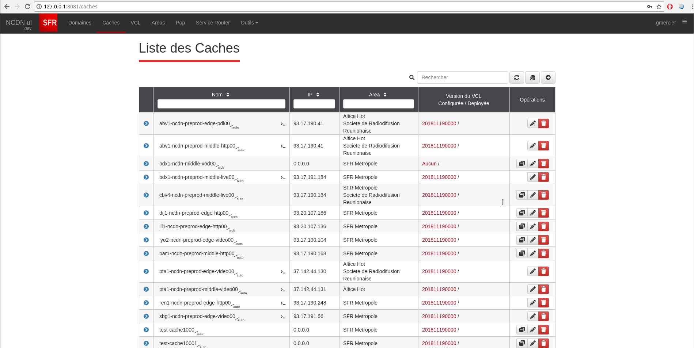Screen dimensions: 694x348
Task: Expand row bdx1-ncdn-middle-vod00 details
Action: coord(146,164)
